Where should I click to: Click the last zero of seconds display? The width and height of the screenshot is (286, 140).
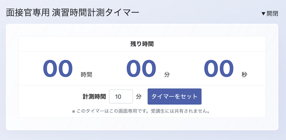(226, 69)
